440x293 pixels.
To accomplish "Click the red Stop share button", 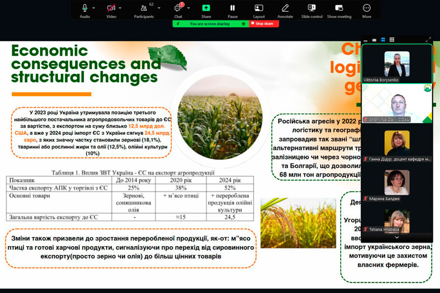I will (264, 23).
